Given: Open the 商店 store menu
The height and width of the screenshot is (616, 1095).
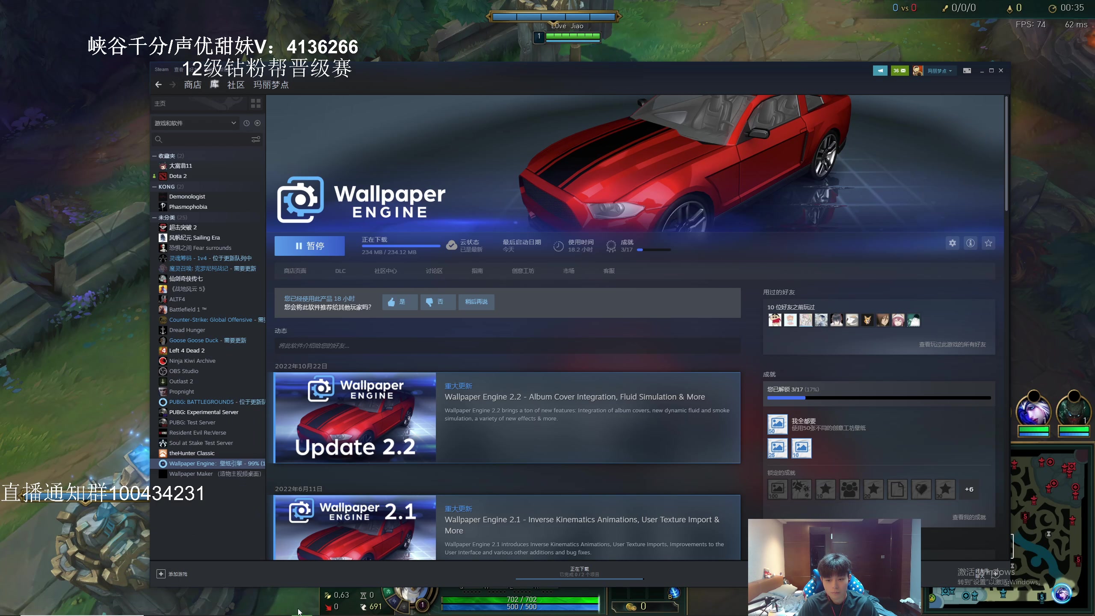Looking at the screenshot, I should point(193,85).
